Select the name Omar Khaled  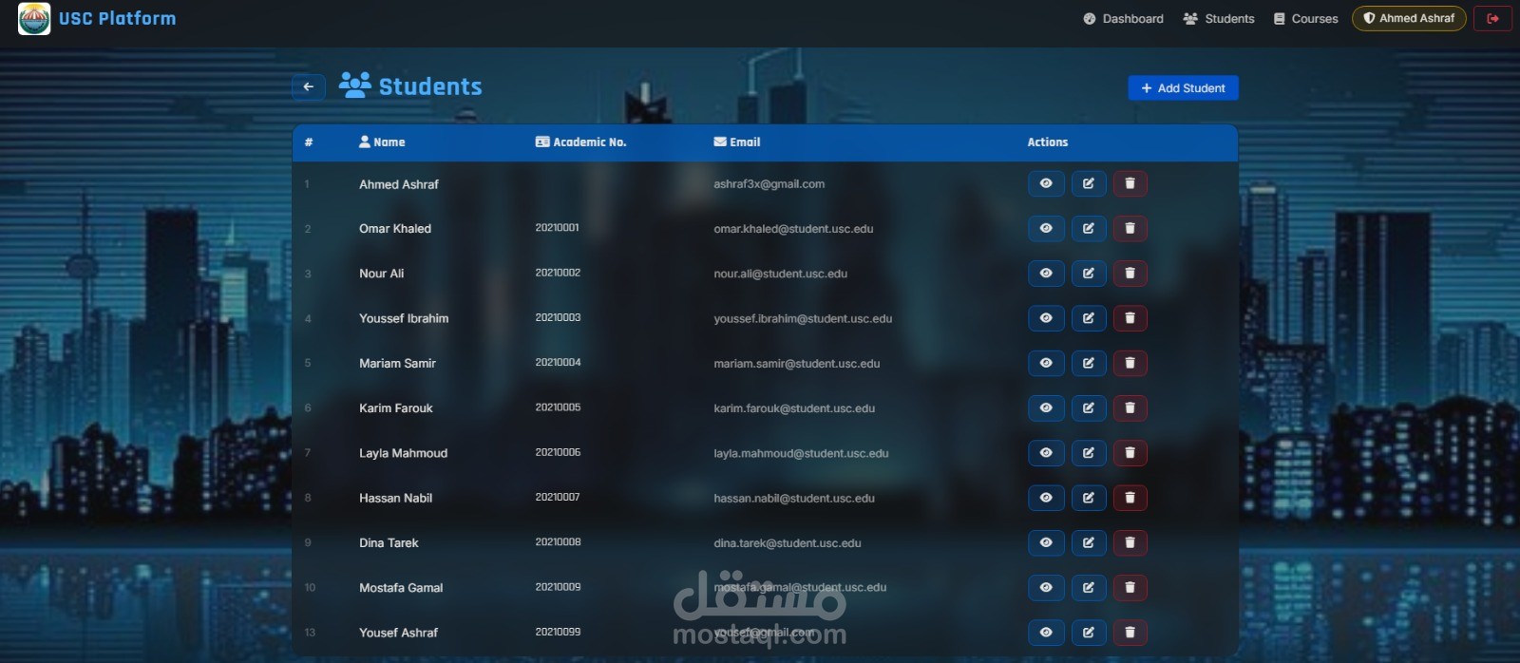395,229
